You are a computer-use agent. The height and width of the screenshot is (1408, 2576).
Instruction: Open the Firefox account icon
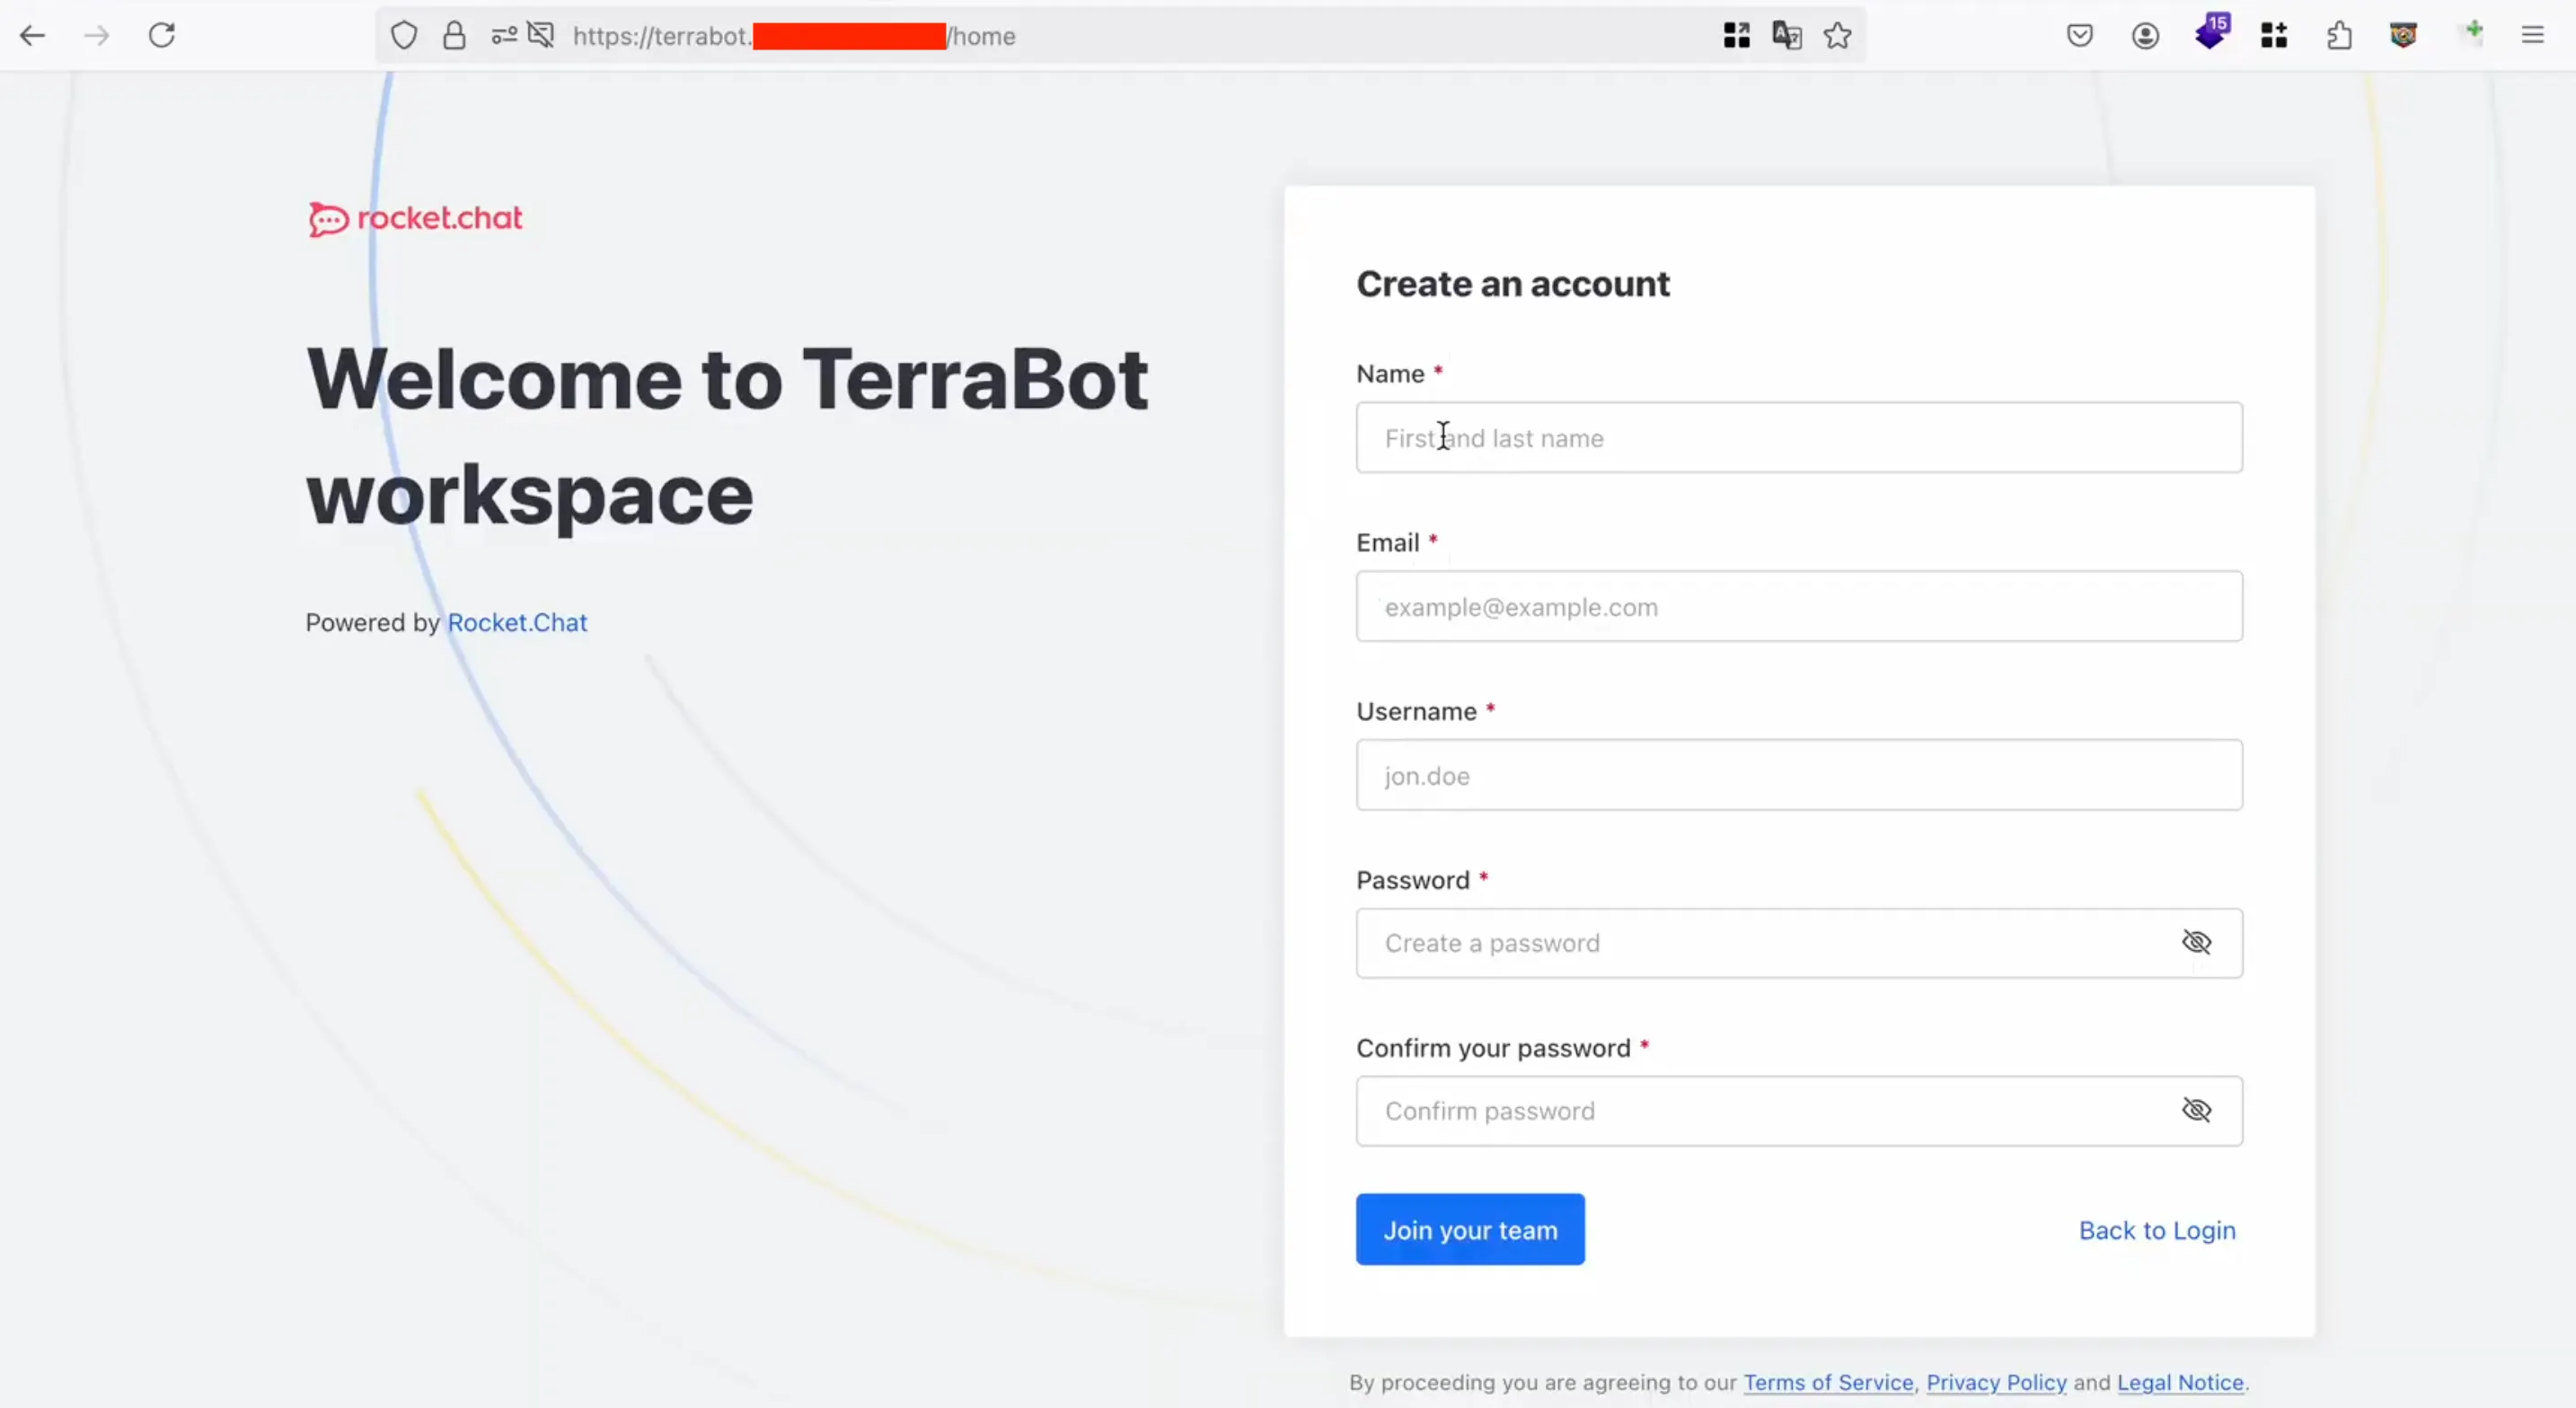pos(2145,36)
